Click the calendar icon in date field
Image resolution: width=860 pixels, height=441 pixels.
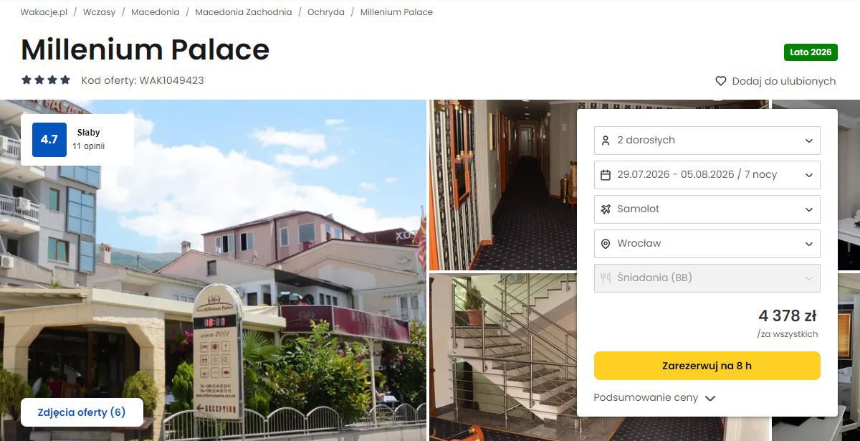(606, 174)
